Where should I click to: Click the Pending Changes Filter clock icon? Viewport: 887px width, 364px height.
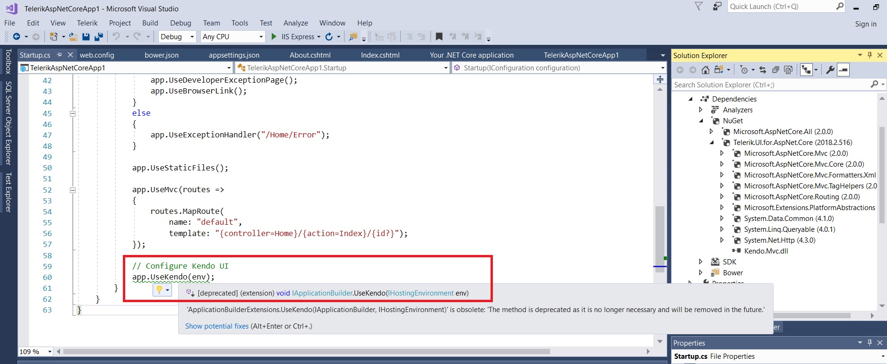point(744,70)
